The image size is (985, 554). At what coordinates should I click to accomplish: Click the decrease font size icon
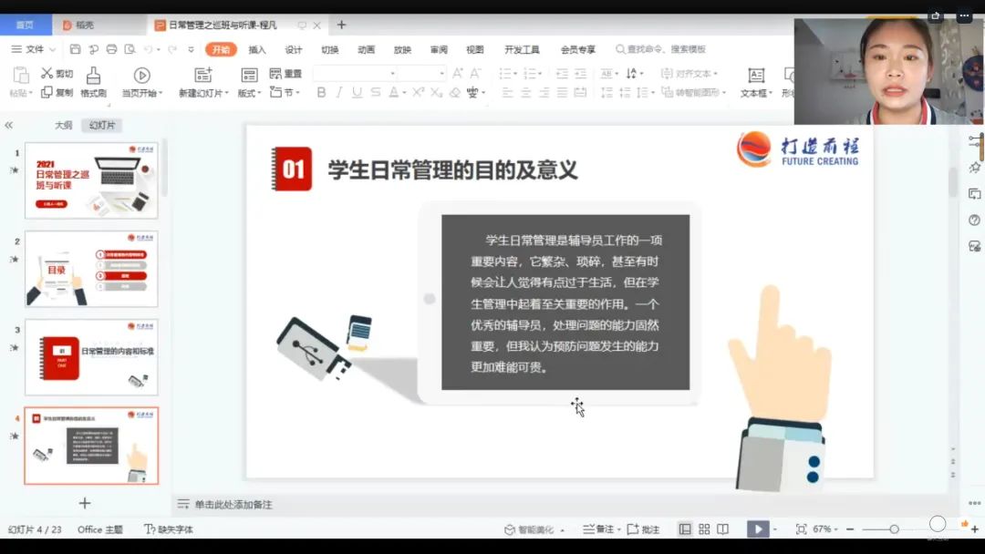[x=475, y=74]
